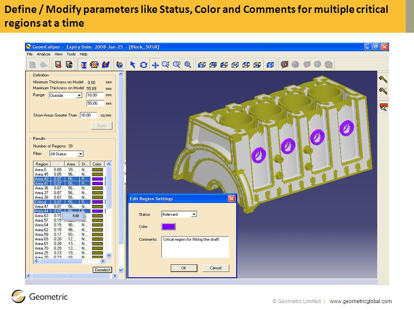This screenshot has height=310, width=414.
Task: Activate the rotate view tool
Action: point(144,65)
